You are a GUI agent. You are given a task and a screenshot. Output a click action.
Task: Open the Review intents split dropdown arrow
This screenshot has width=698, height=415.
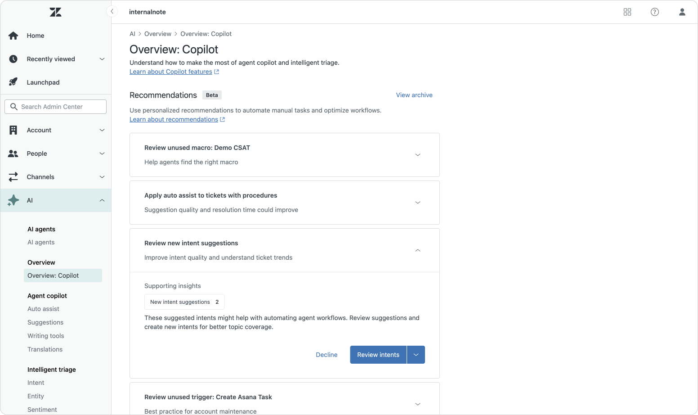pyautogui.click(x=416, y=355)
